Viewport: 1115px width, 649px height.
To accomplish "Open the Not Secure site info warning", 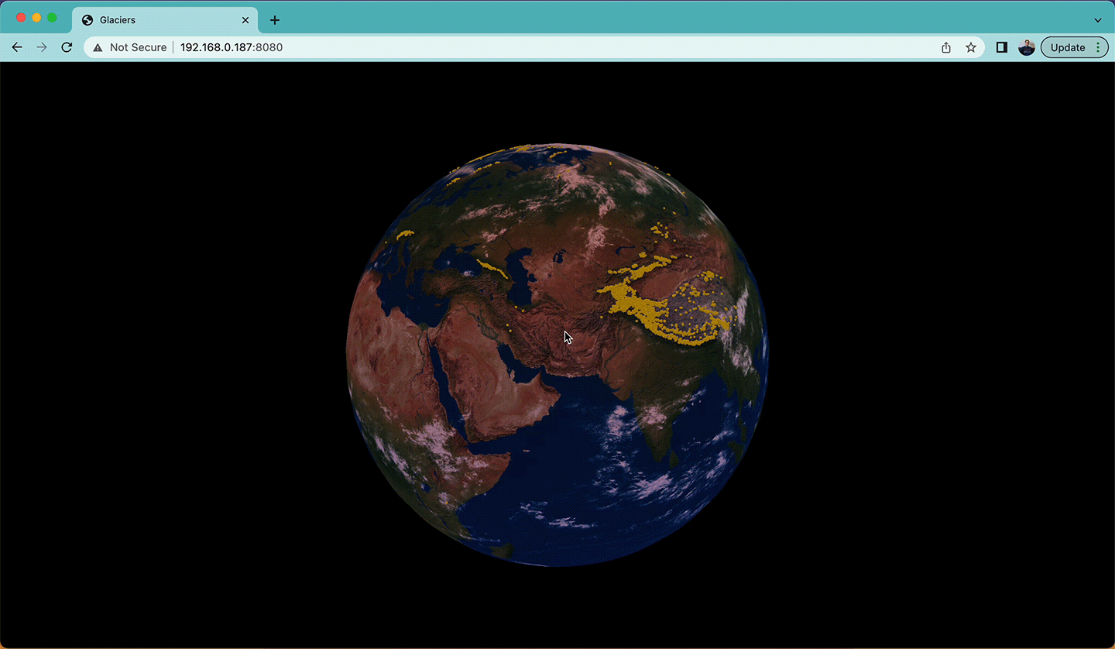I will 129,47.
